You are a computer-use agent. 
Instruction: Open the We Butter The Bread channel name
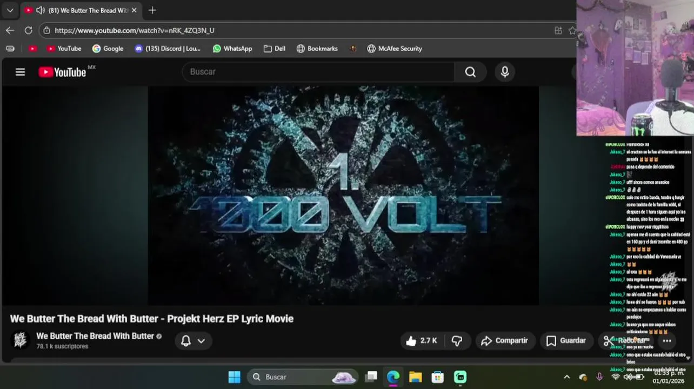pyautogui.click(x=95, y=336)
